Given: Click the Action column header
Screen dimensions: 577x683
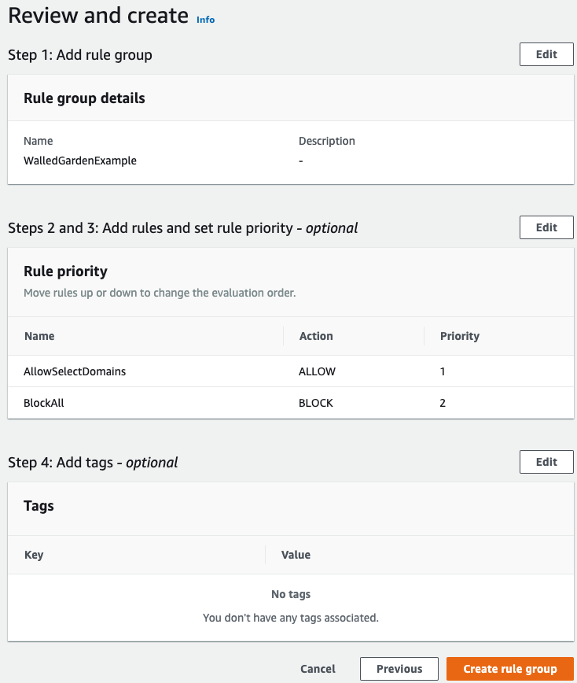Looking at the screenshot, I should coord(316,336).
